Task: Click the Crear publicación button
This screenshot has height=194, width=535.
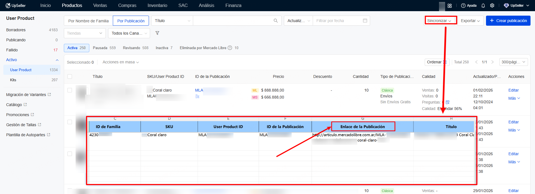Action: coord(508,21)
